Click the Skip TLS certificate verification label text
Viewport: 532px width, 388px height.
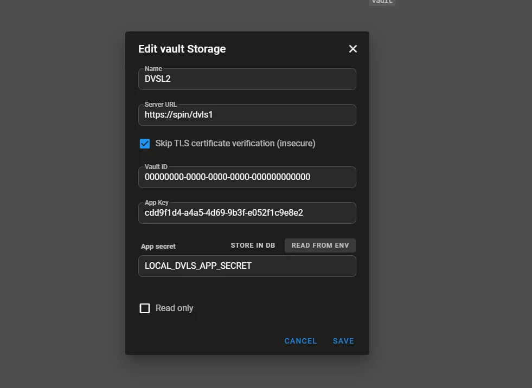coord(235,144)
